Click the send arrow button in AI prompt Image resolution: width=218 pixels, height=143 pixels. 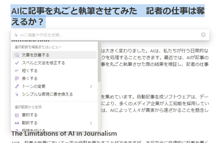[x=203, y=35]
